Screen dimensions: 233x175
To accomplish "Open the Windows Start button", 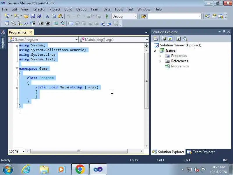I will coord(8,169).
